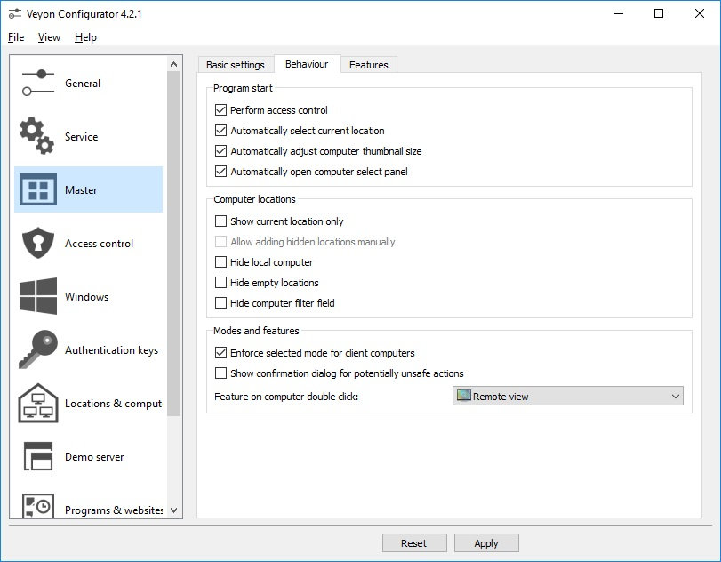Image resolution: width=721 pixels, height=562 pixels.
Task: Open the Demo server window icon
Action: tap(38, 456)
